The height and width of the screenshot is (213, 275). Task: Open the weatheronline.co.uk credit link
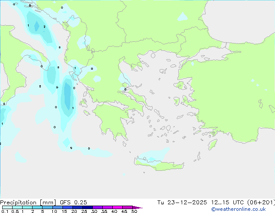click(239, 209)
